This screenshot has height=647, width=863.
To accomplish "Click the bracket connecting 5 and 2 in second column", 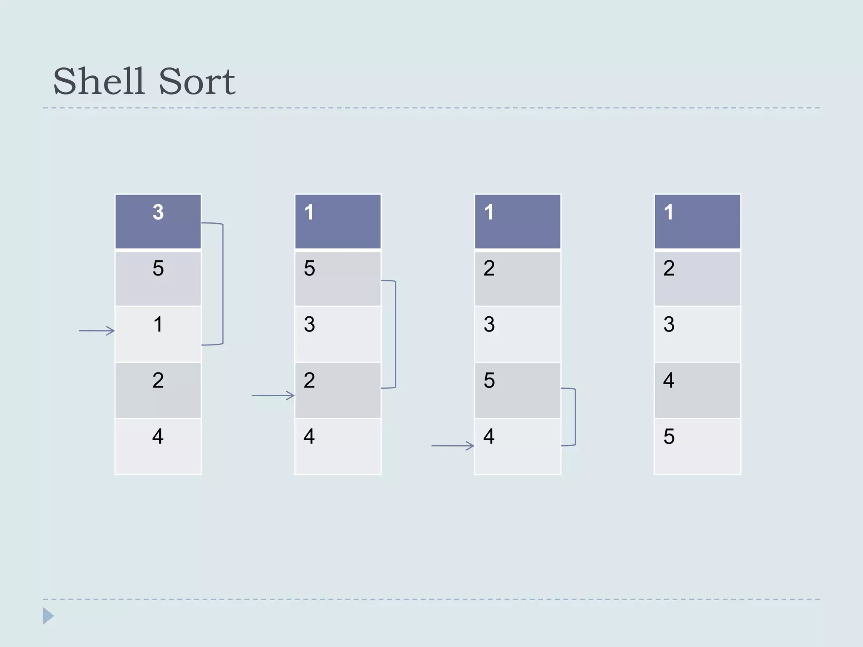I will tap(389, 334).
